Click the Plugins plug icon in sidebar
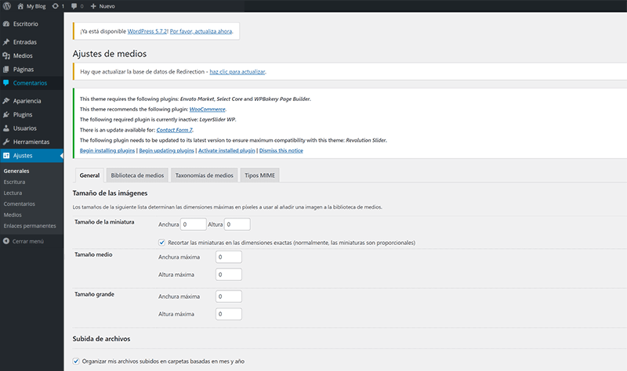Viewport: 627px width, 371px height. coord(6,114)
